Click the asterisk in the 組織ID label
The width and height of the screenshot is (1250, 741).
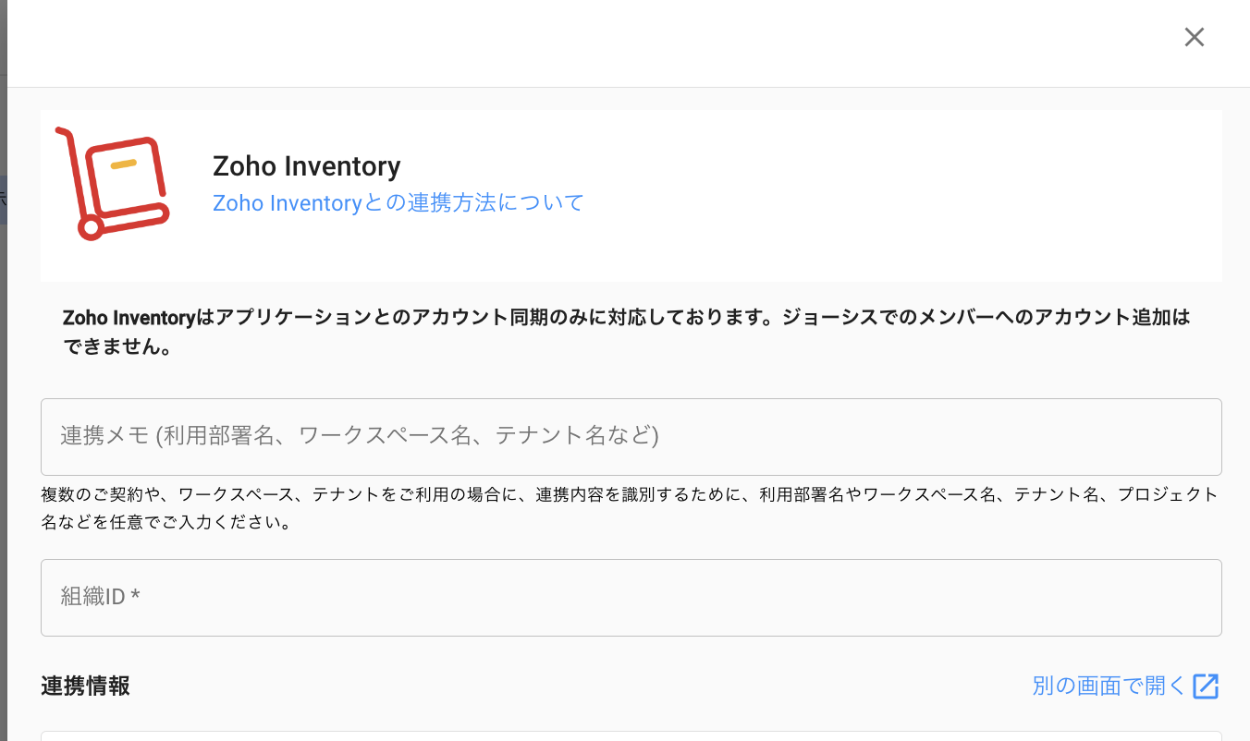coord(136,596)
